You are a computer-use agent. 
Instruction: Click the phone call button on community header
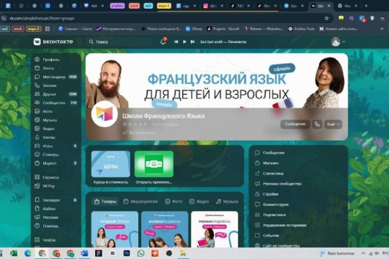click(317, 124)
